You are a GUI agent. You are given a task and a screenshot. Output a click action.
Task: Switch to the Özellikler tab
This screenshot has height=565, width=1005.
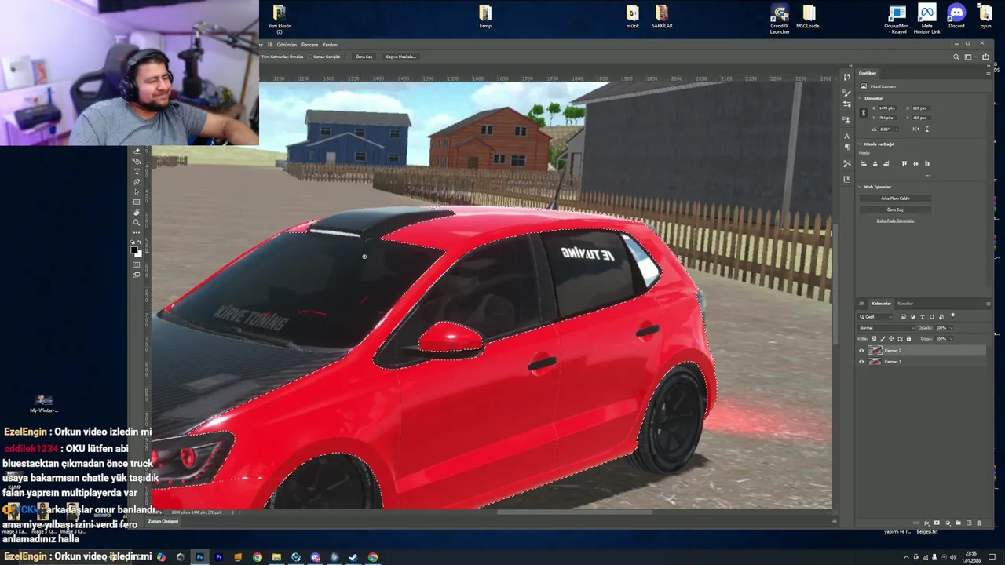pyautogui.click(x=868, y=73)
